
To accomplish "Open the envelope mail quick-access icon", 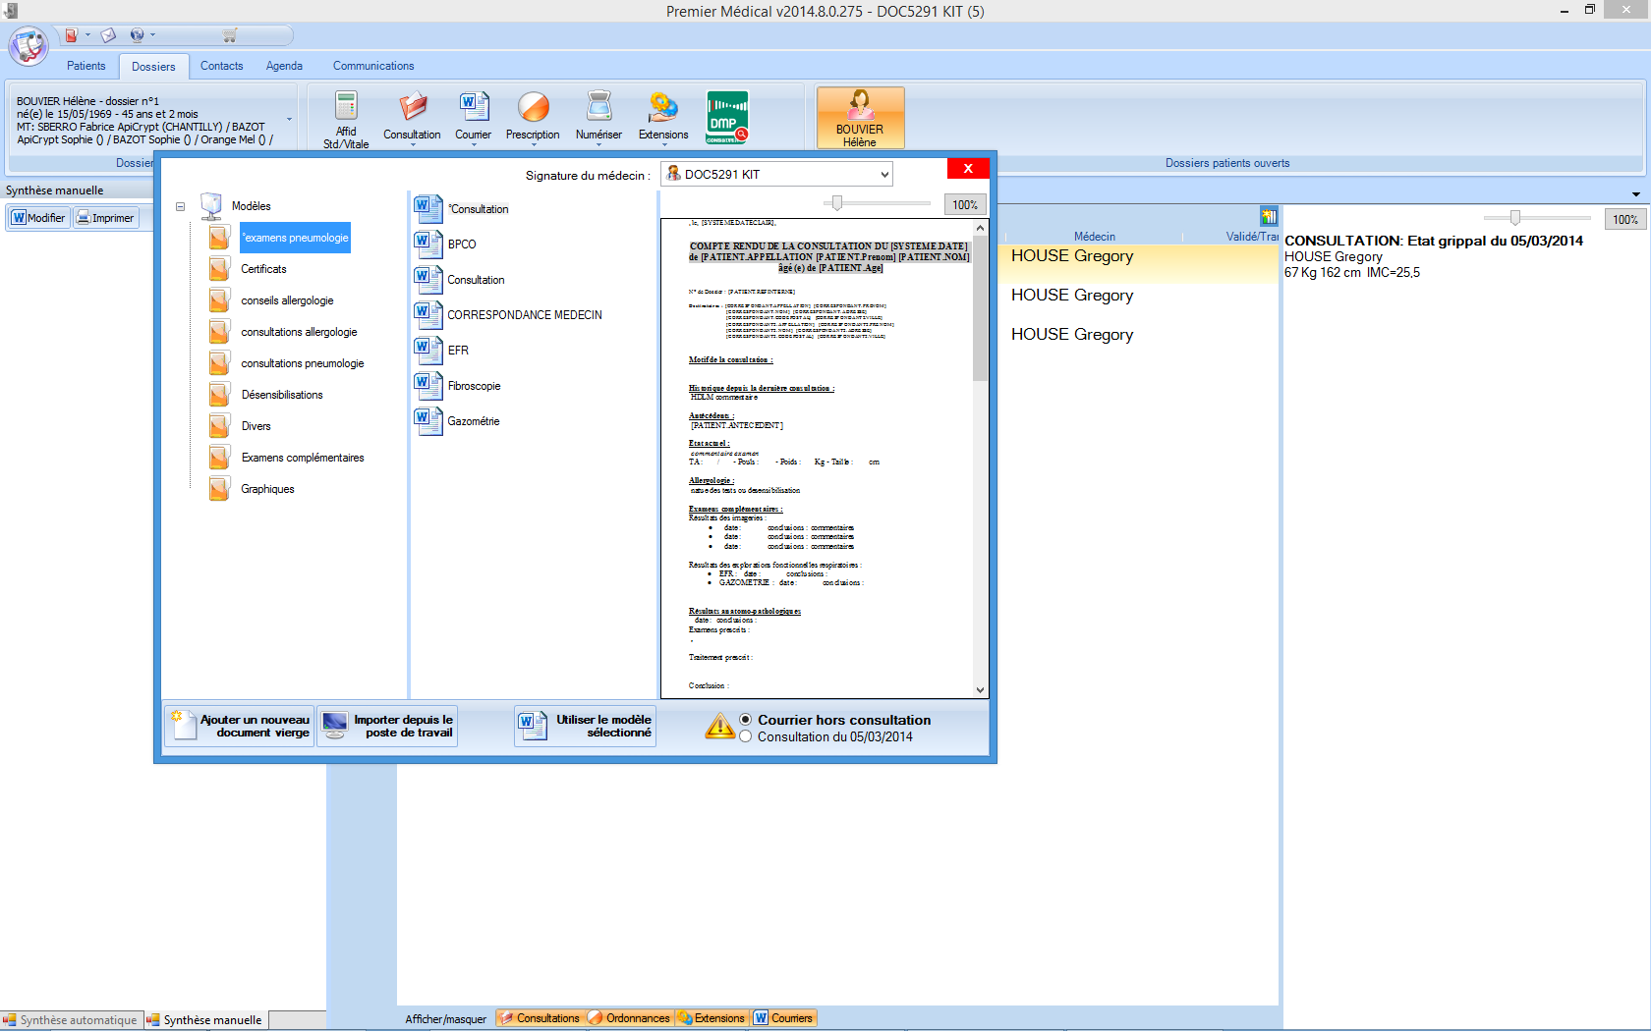I will 108,35.
